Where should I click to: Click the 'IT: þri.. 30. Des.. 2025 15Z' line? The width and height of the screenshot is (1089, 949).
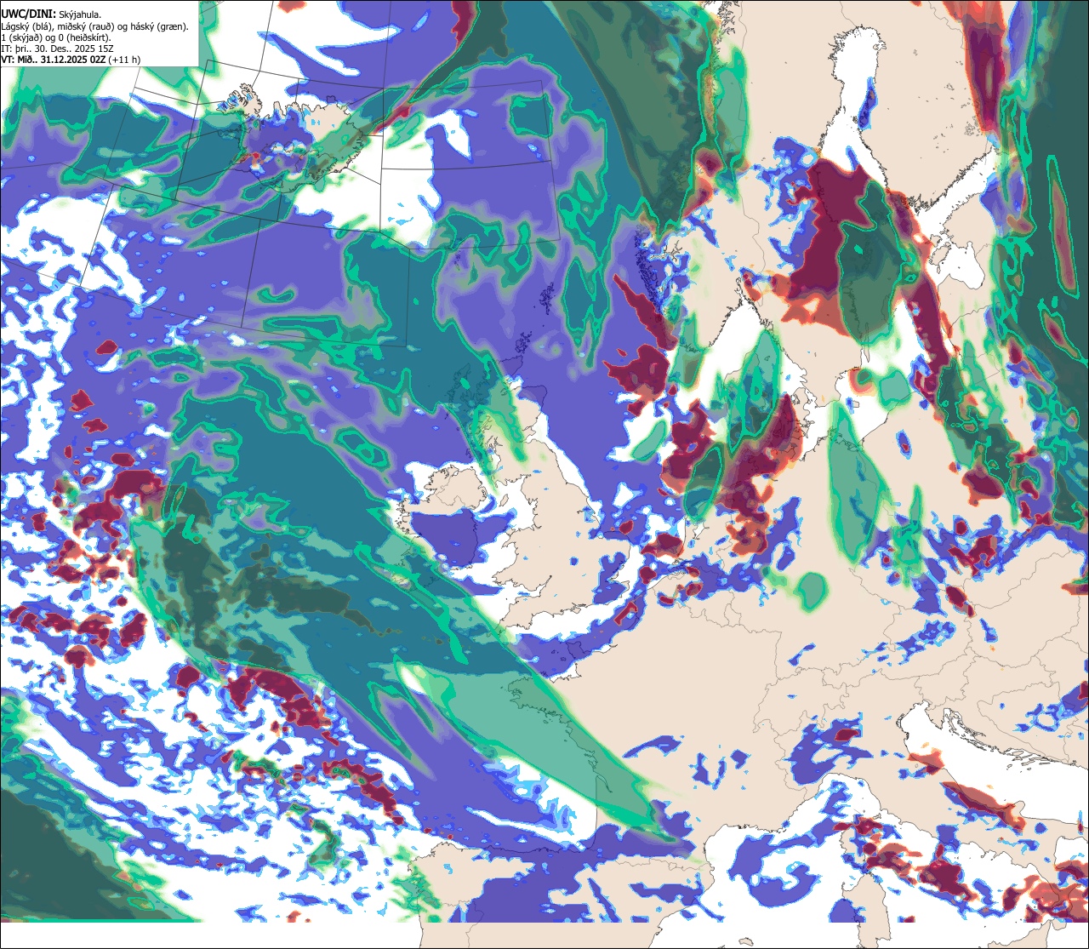pos(57,49)
